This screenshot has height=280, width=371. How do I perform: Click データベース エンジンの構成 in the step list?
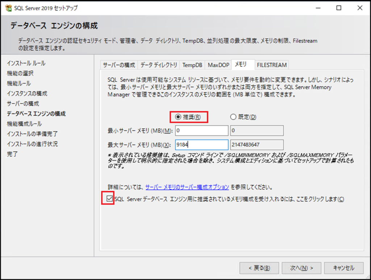coord(36,114)
